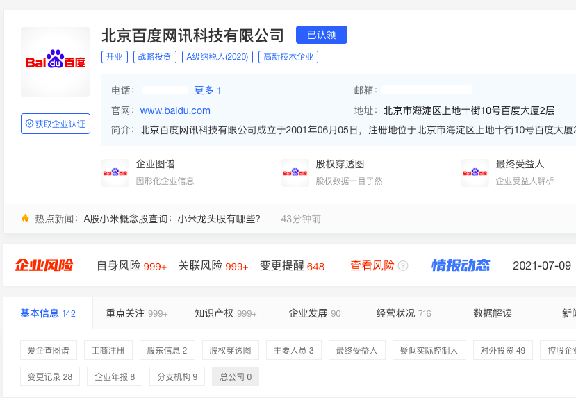The image size is (576, 398).
Task: Click the 简介 company description text
Action: (x=357, y=130)
